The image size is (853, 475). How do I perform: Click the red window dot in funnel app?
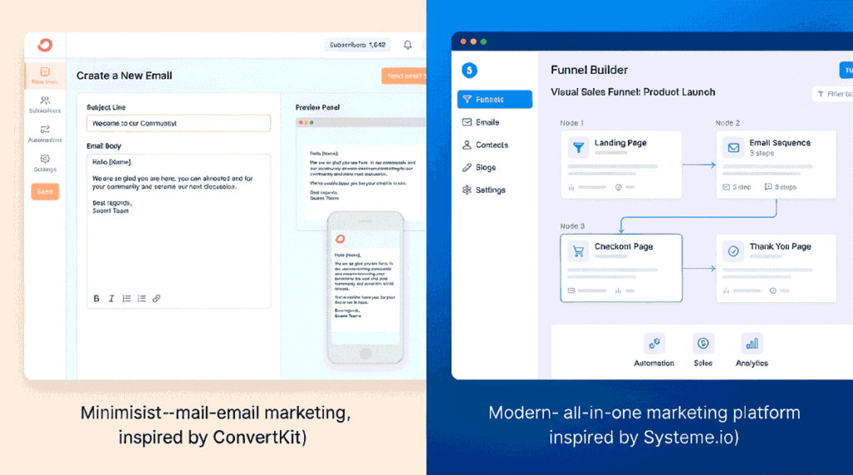pos(463,42)
